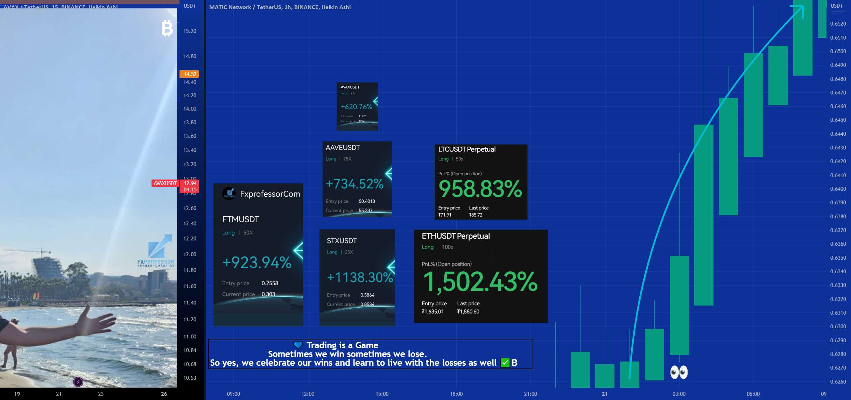Click the 15:00 label on the time axis
The height and width of the screenshot is (400, 851).
pyautogui.click(x=382, y=394)
